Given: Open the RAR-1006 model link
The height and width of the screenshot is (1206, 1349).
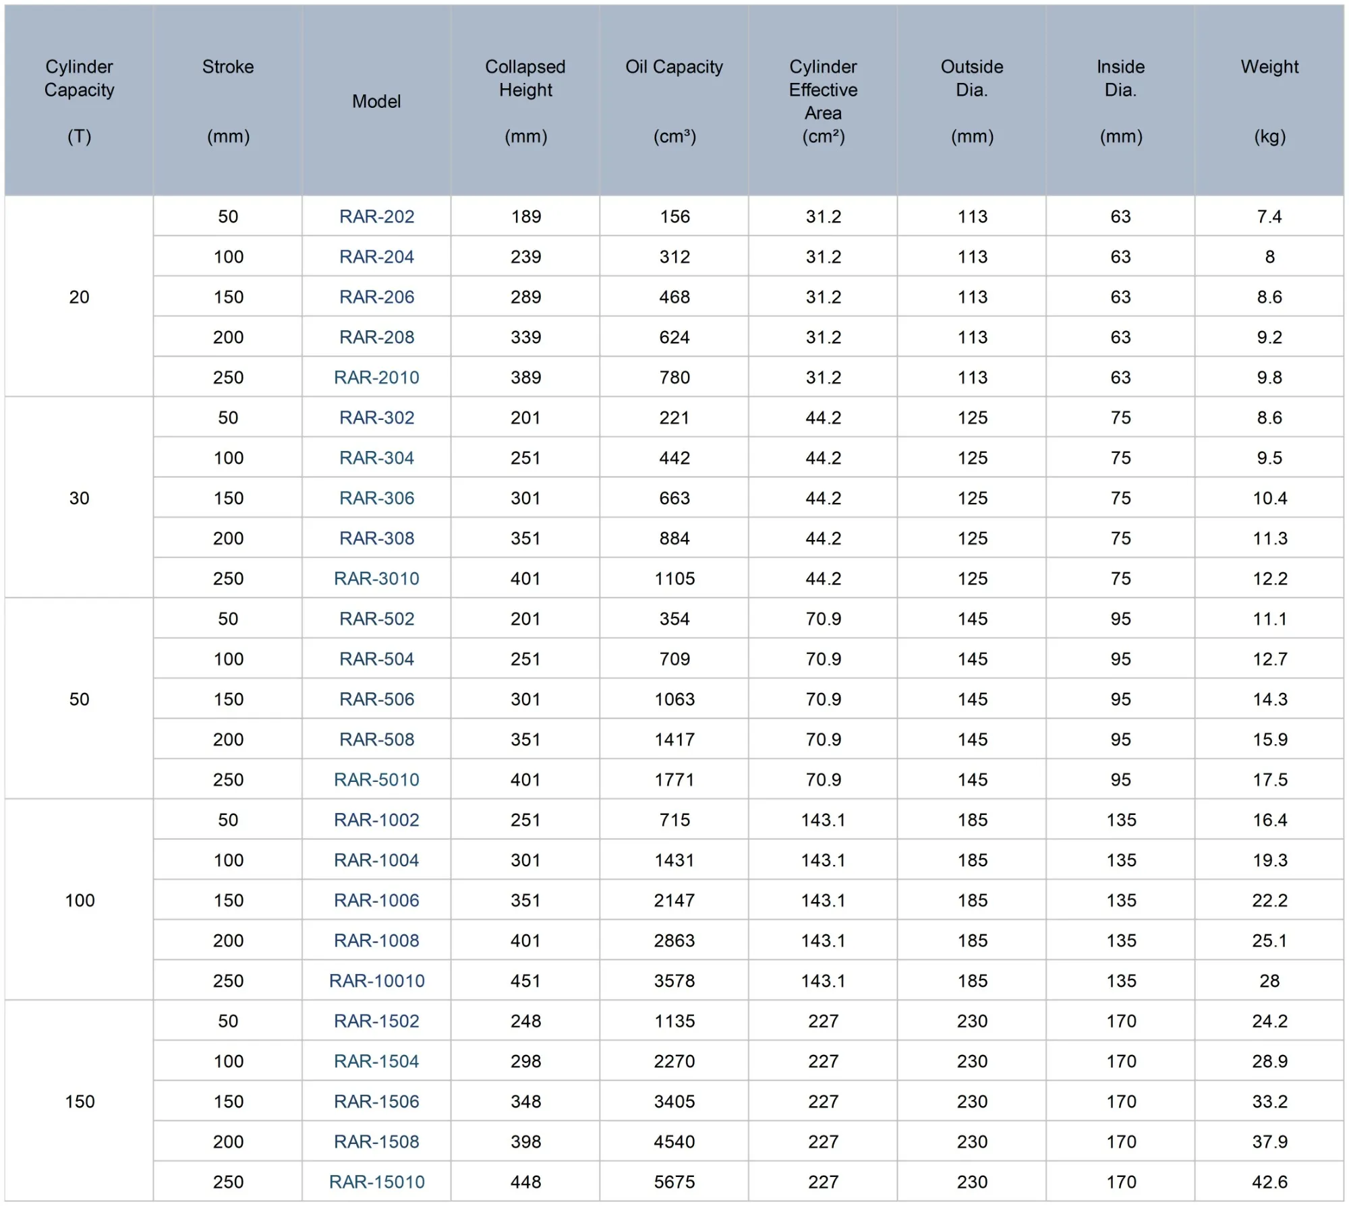Looking at the screenshot, I should click(x=376, y=901).
